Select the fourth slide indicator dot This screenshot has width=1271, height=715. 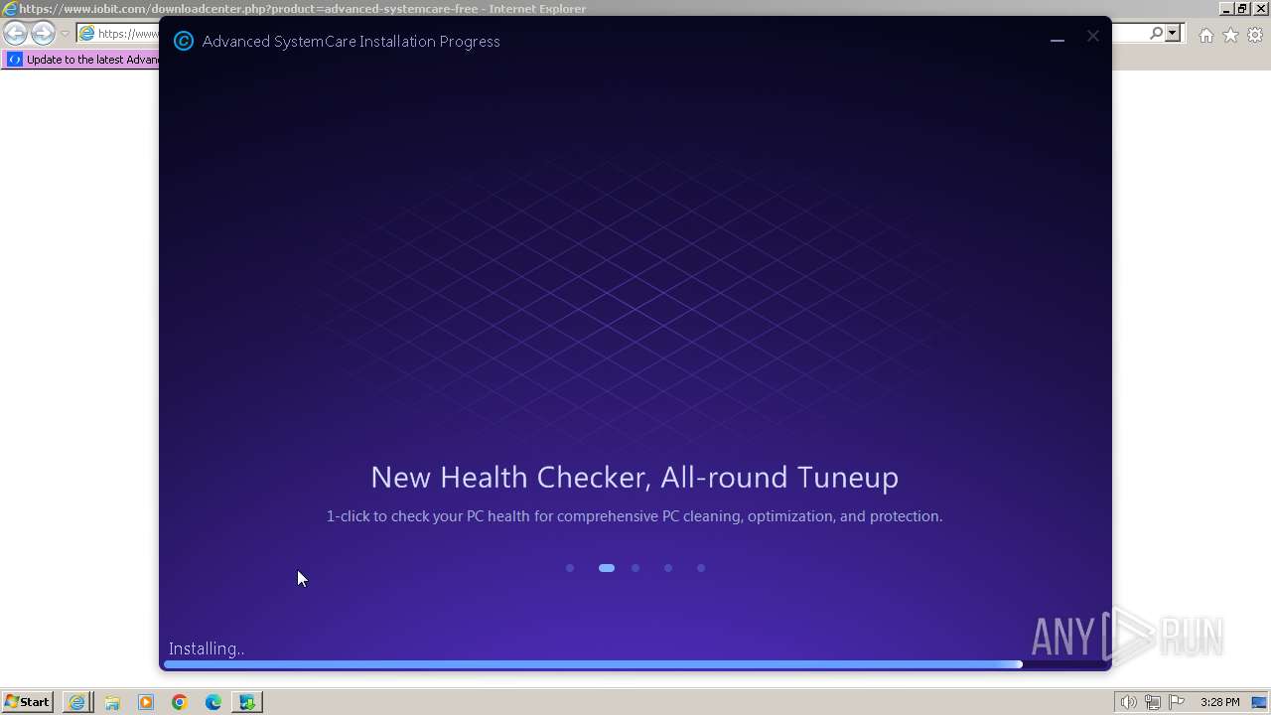pos(668,568)
